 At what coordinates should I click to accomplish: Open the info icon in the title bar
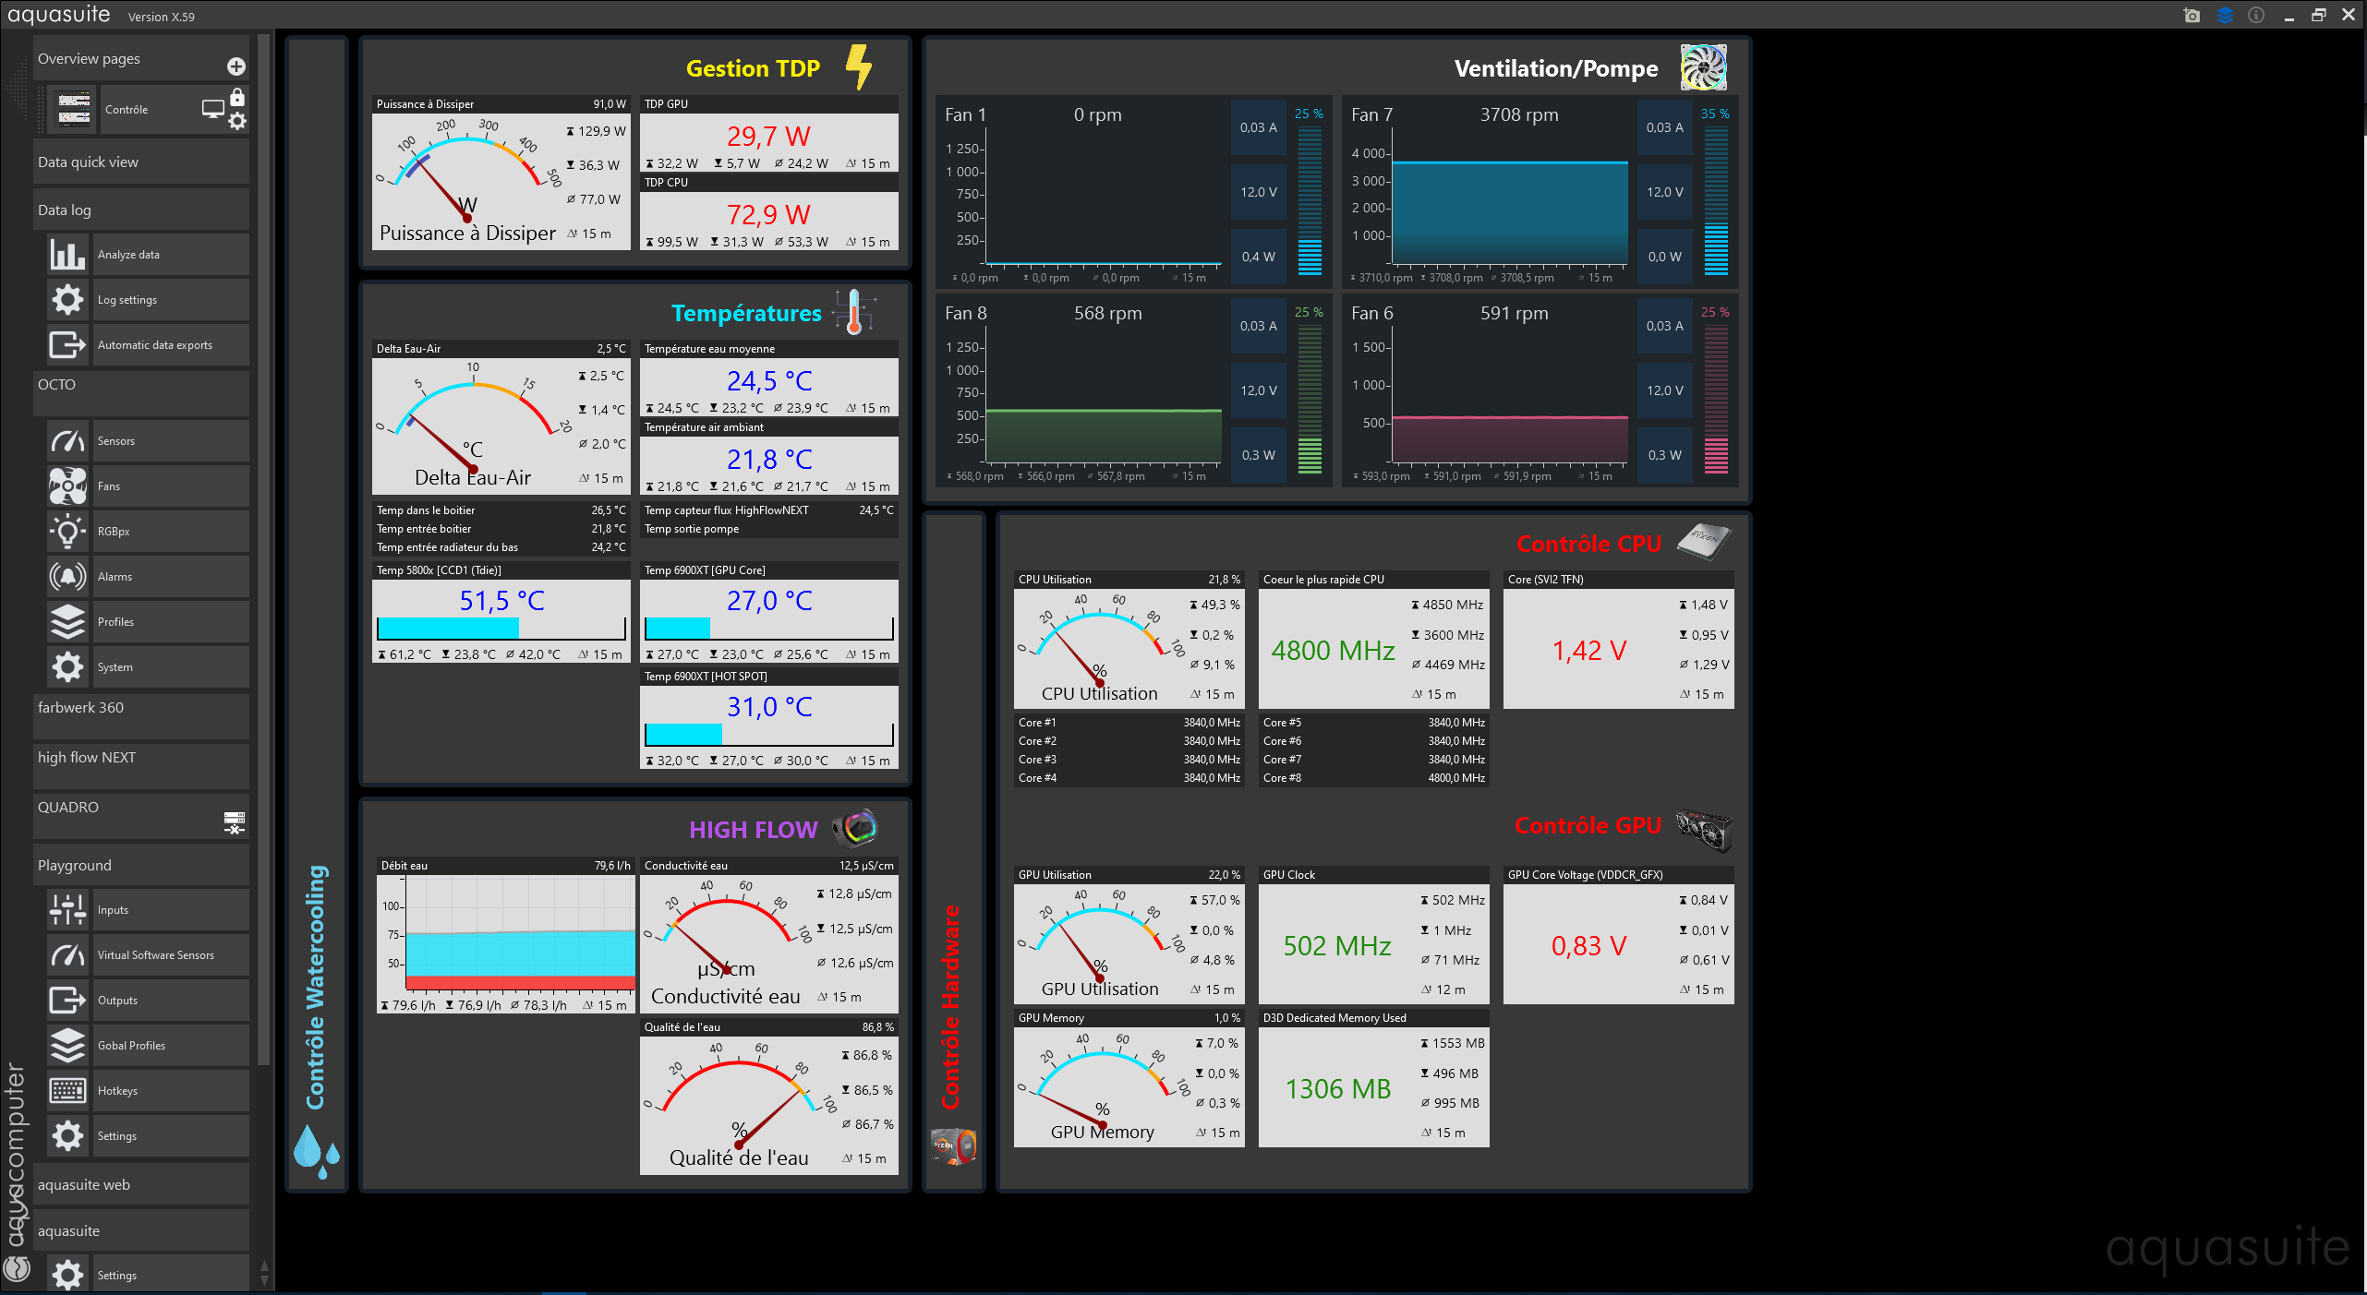tap(2256, 15)
